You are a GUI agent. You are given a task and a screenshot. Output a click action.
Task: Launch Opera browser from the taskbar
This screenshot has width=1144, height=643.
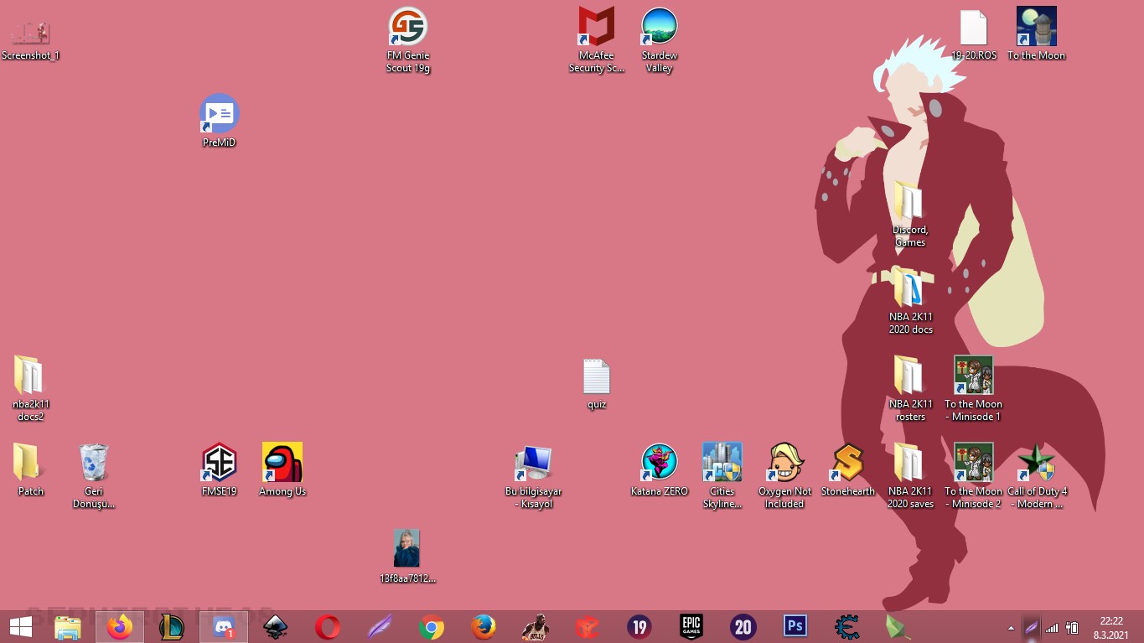(328, 626)
